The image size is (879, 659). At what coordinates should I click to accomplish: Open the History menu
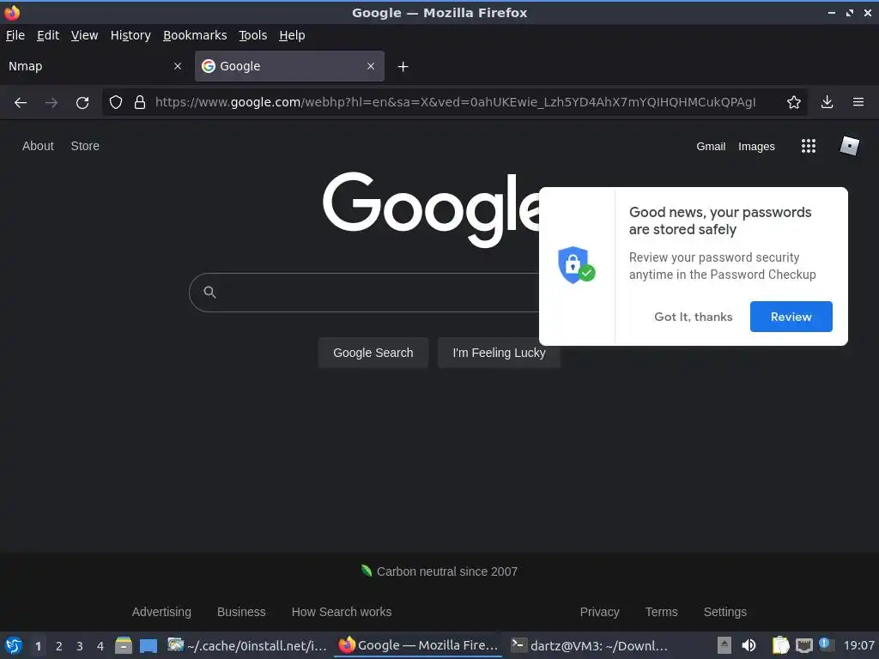(x=130, y=35)
